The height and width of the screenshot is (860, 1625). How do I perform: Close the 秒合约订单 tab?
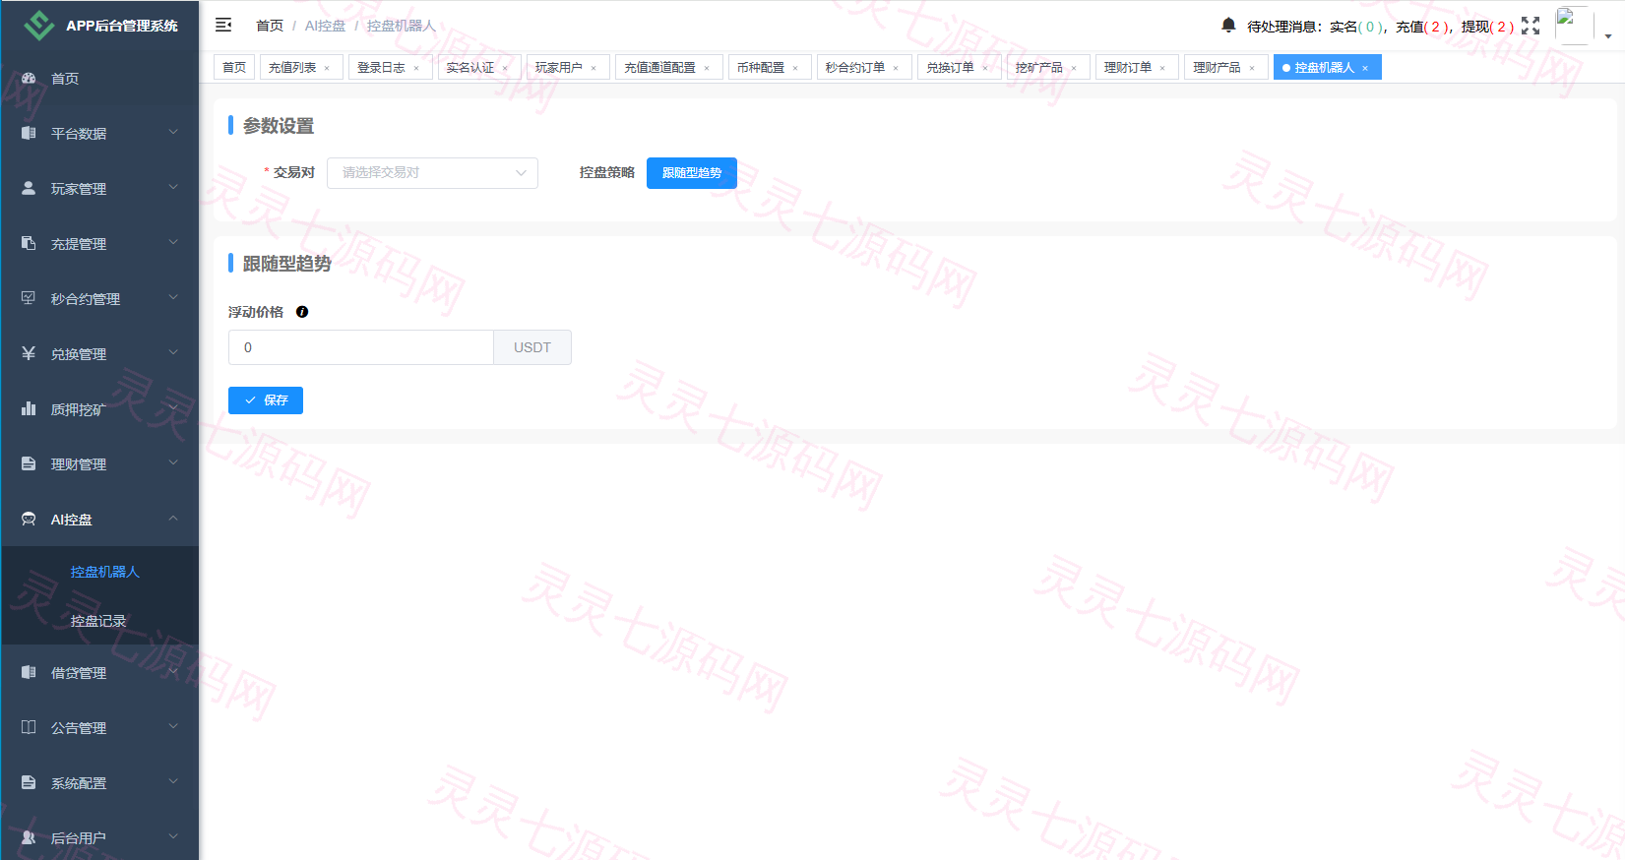[896, 69]
